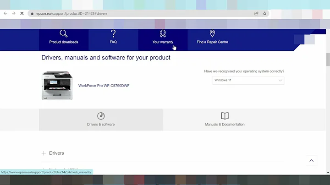Switch to the Drivers & software tab

point(101,120)
